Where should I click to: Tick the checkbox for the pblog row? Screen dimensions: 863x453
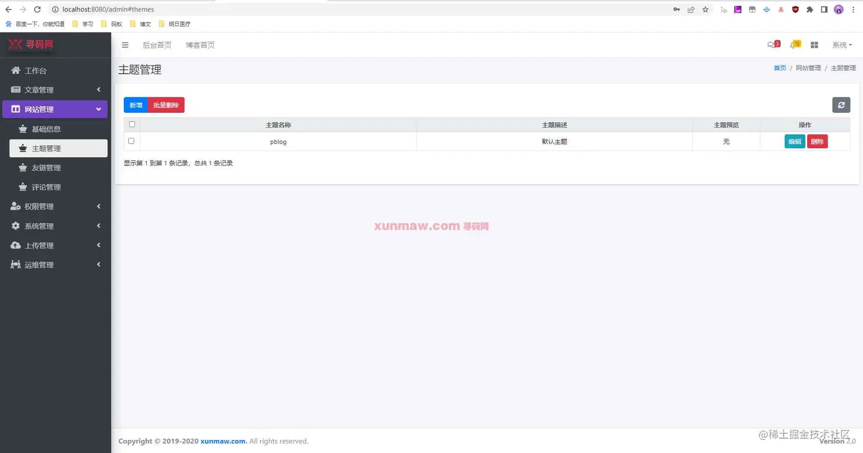[x=131, y=141]
